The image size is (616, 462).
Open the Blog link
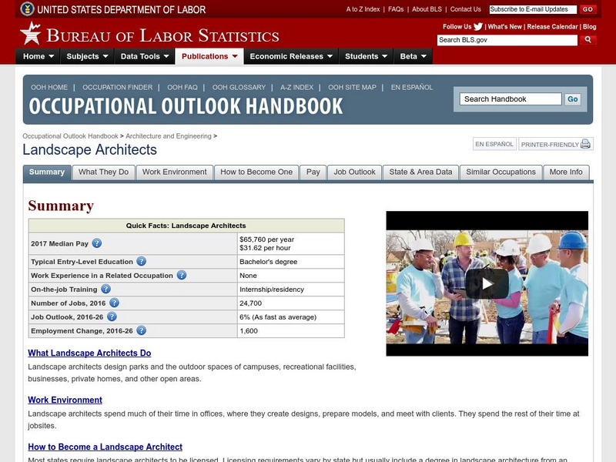589,27
